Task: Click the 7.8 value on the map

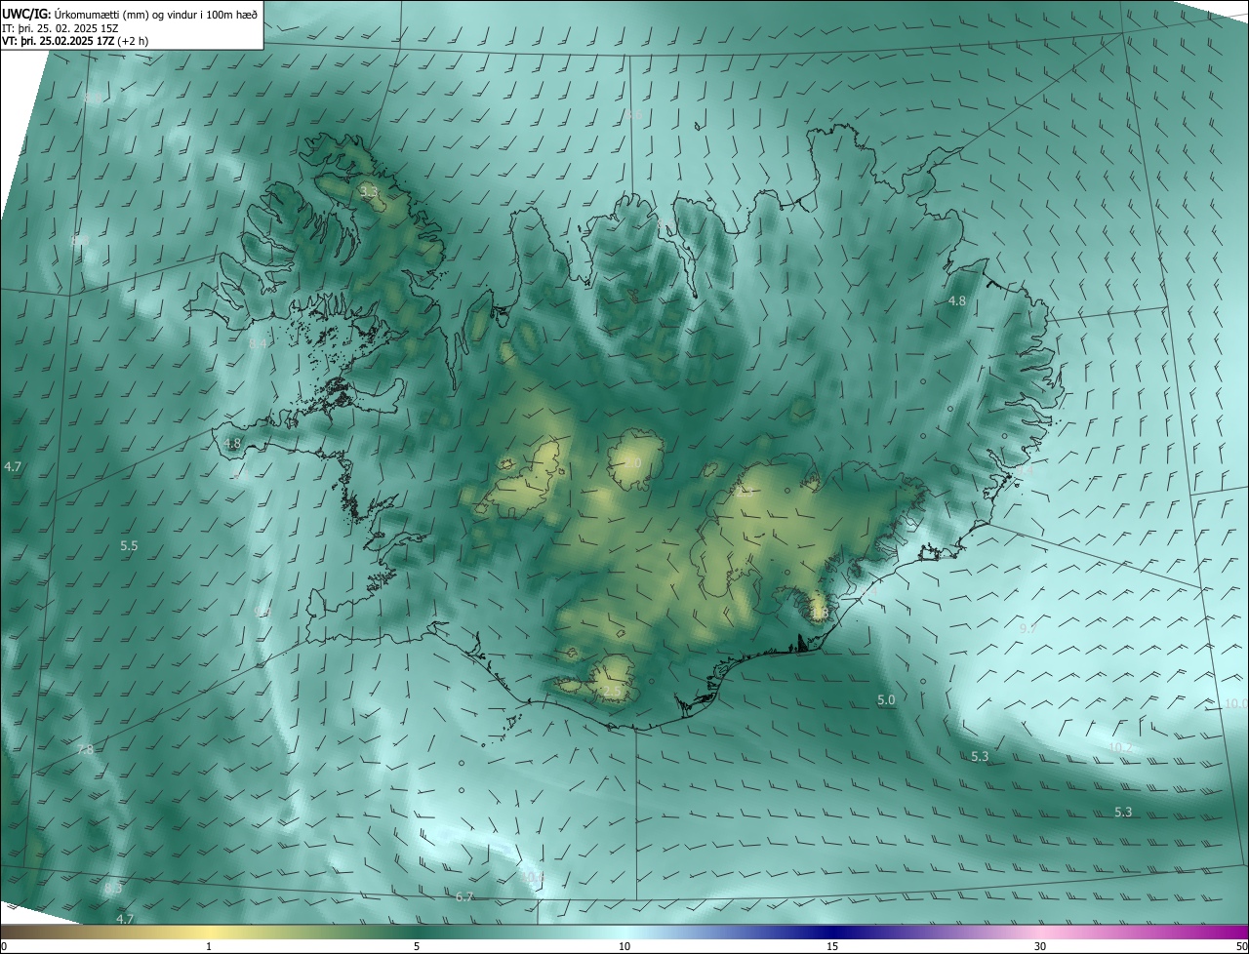Action: (85, 749)
